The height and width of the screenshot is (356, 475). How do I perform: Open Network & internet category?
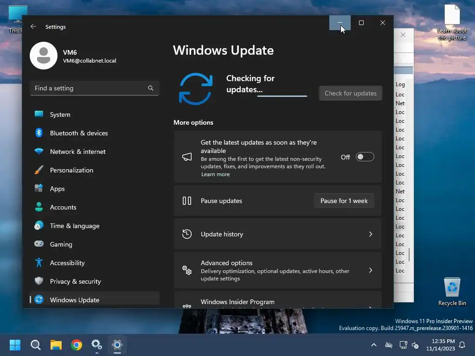[x=95, y=152]
